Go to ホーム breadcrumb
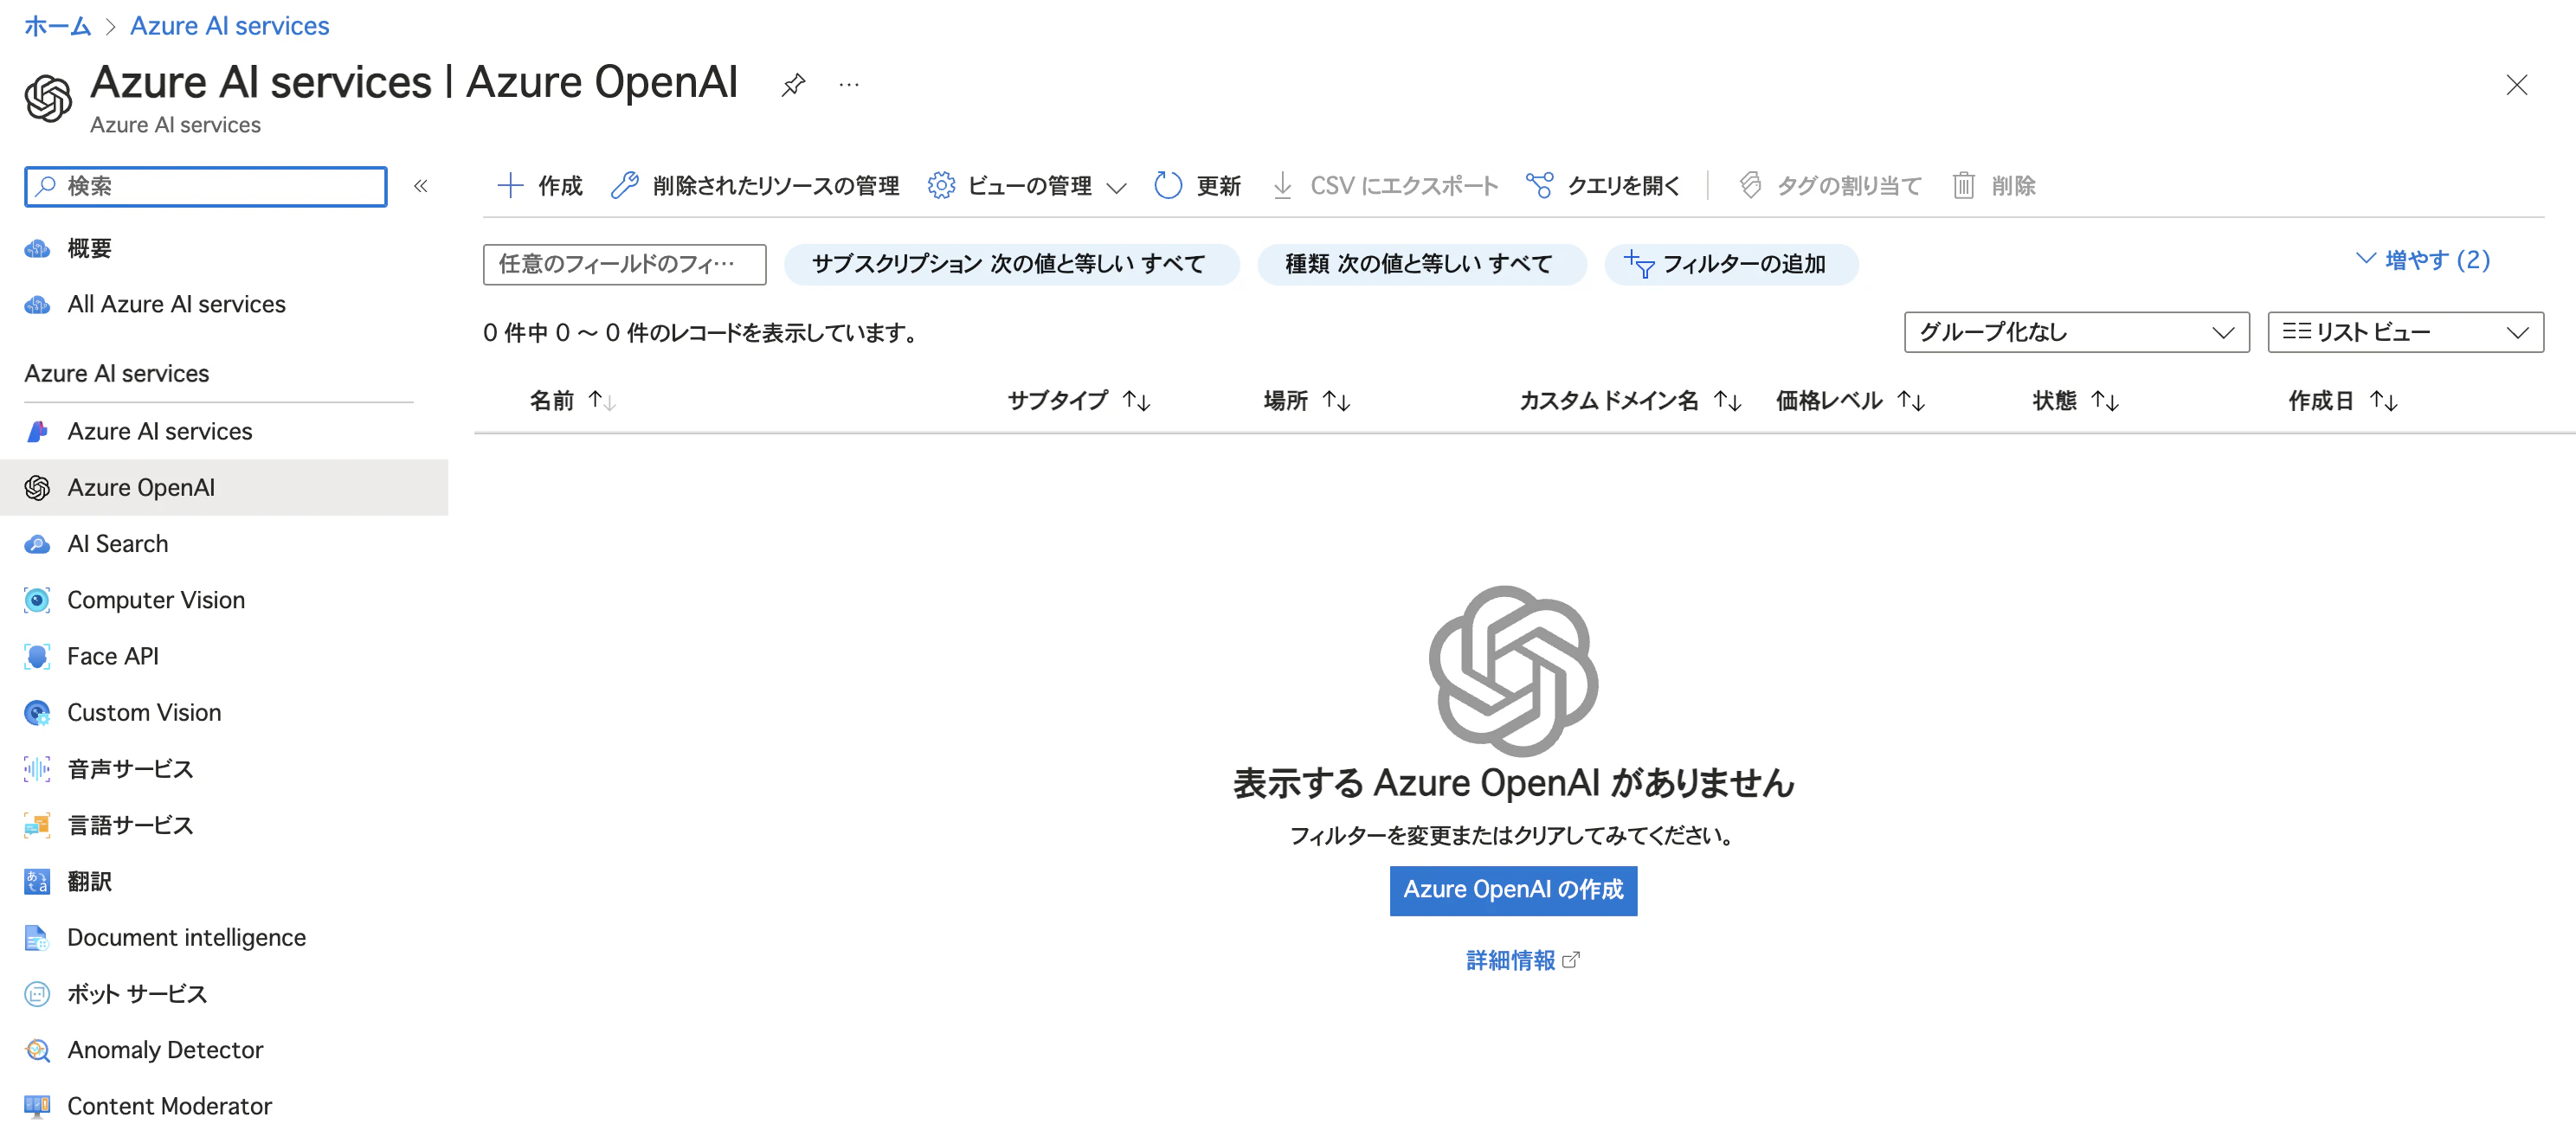Screen dimensions: 2576x1130 pyautogui.click(x=57, y=26)
